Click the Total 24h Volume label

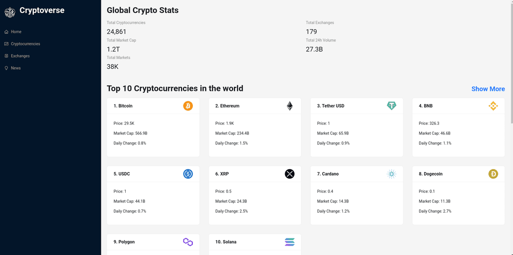[321, 40]
